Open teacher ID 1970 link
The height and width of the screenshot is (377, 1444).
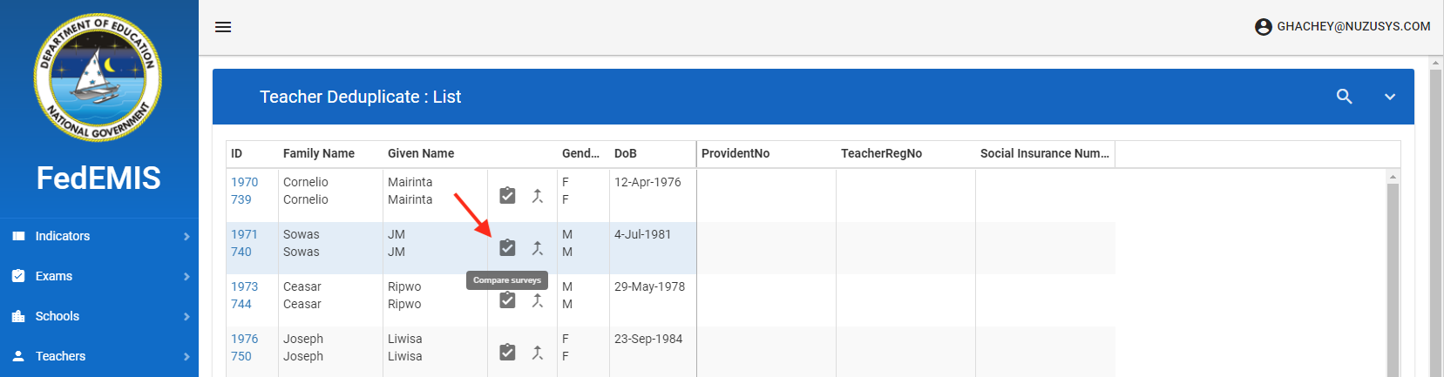(244, 182)
